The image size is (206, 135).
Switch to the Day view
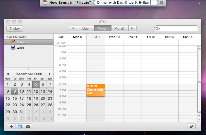(x=86, y=28)
